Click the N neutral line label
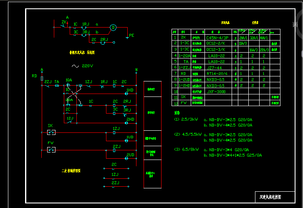The image size is (303, 208). (136, 70)
